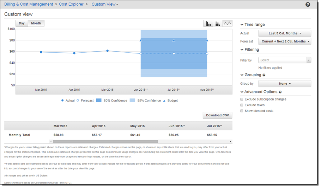Click the Grouping help info icon
This screenshot has height=188, width=321.
264,75
